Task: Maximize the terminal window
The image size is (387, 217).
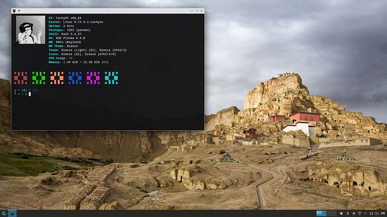Action: pos(197,11)
